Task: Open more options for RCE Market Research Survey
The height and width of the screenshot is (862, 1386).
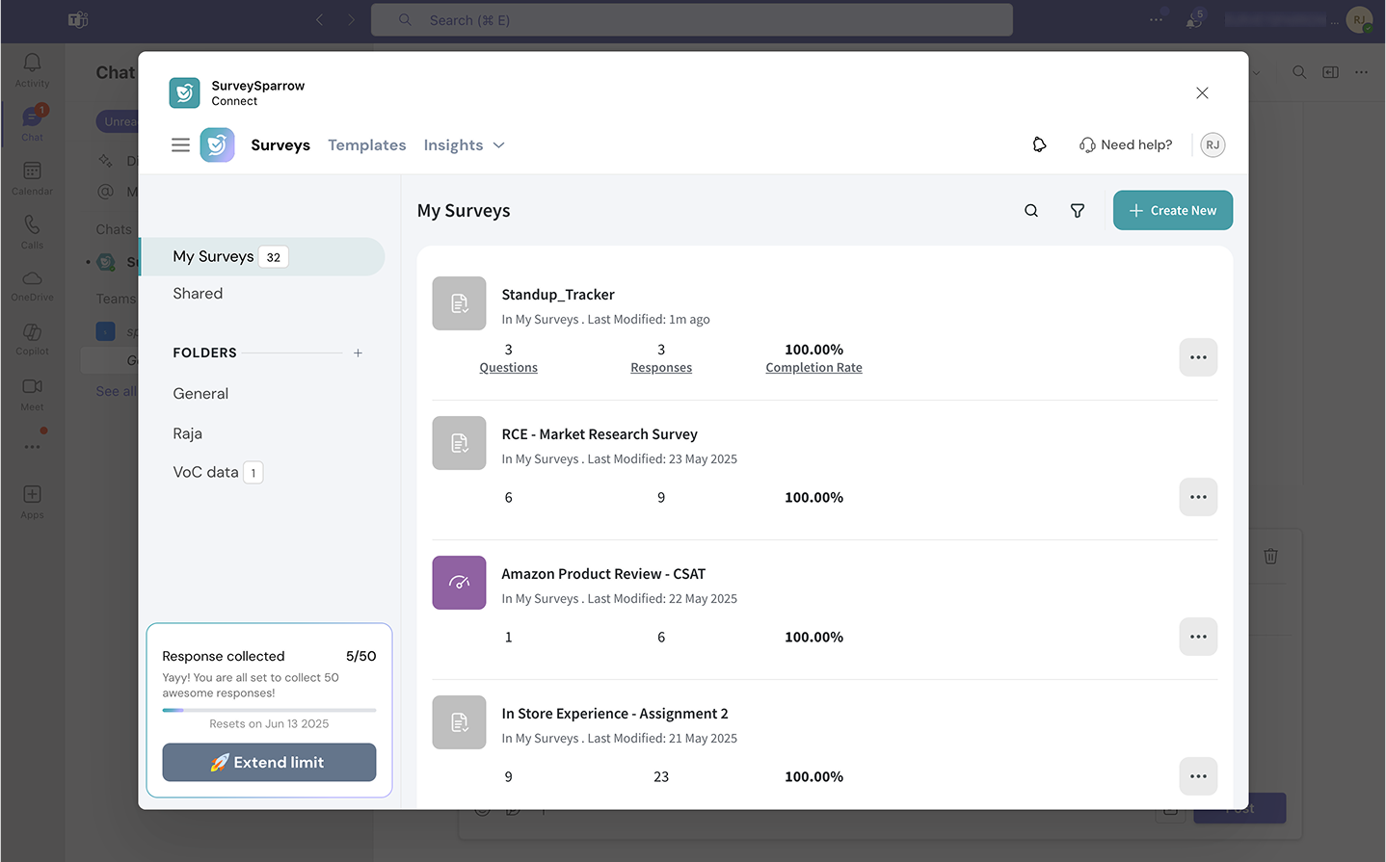Action: 1198,497
